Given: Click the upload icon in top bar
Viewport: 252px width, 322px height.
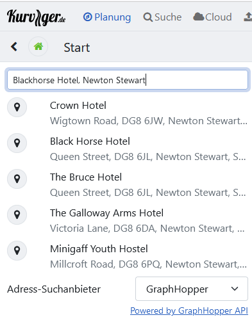Looking at the screenshot, I should pos(248,17).
